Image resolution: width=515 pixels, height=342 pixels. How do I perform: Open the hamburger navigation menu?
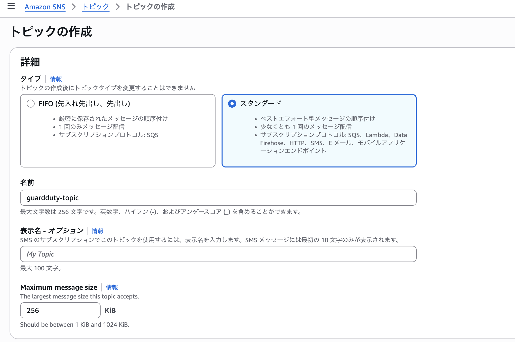pyautogui.click(x=11, y=6)
